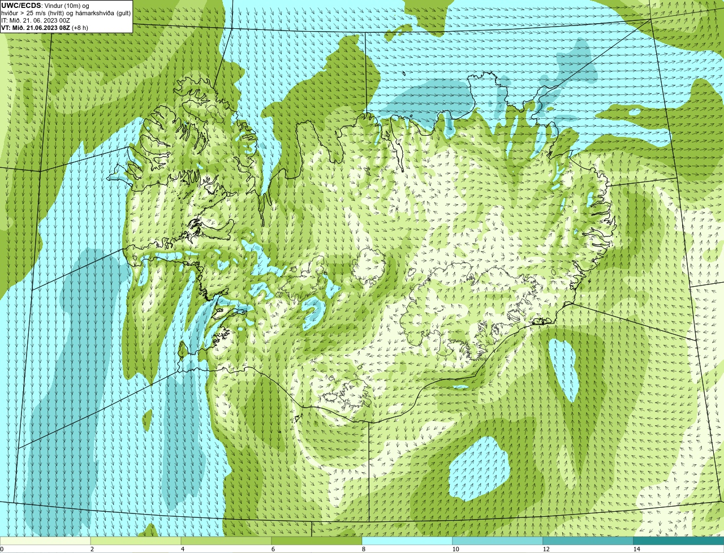The height and width of the screenshot is (553, 724).
Task: Select the darker green 6–8 m/s scale swatch
Action: pos(317,541)
